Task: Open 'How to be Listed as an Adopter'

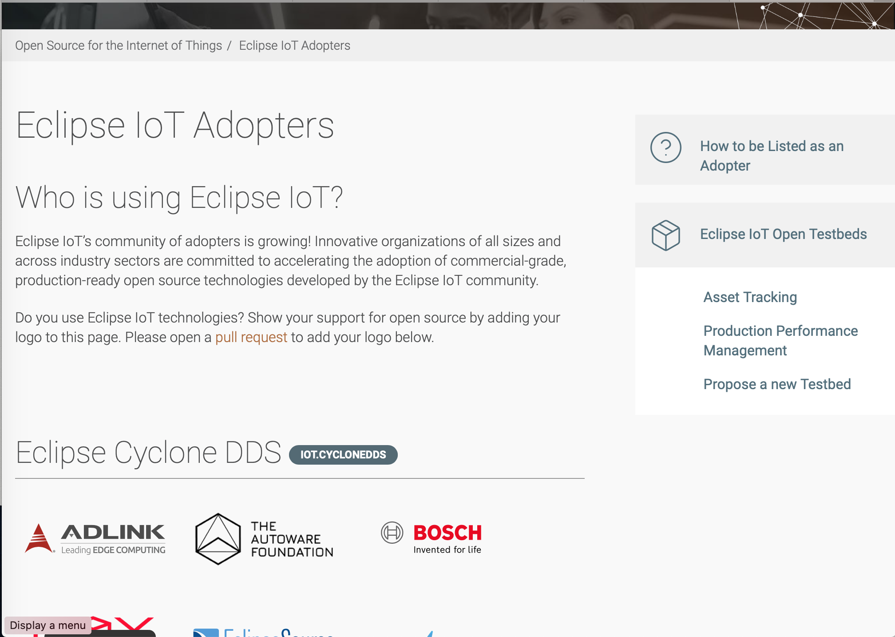Action: click(772, 155)
